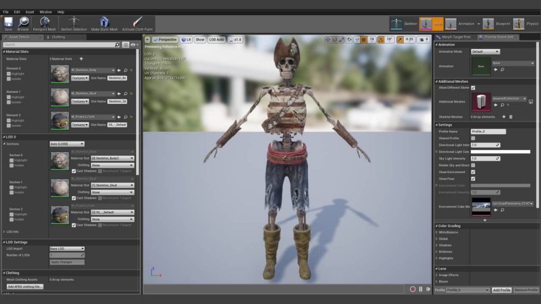The image size is (541, 304).
Task: Open the File menu
Action: coord(6,12)
